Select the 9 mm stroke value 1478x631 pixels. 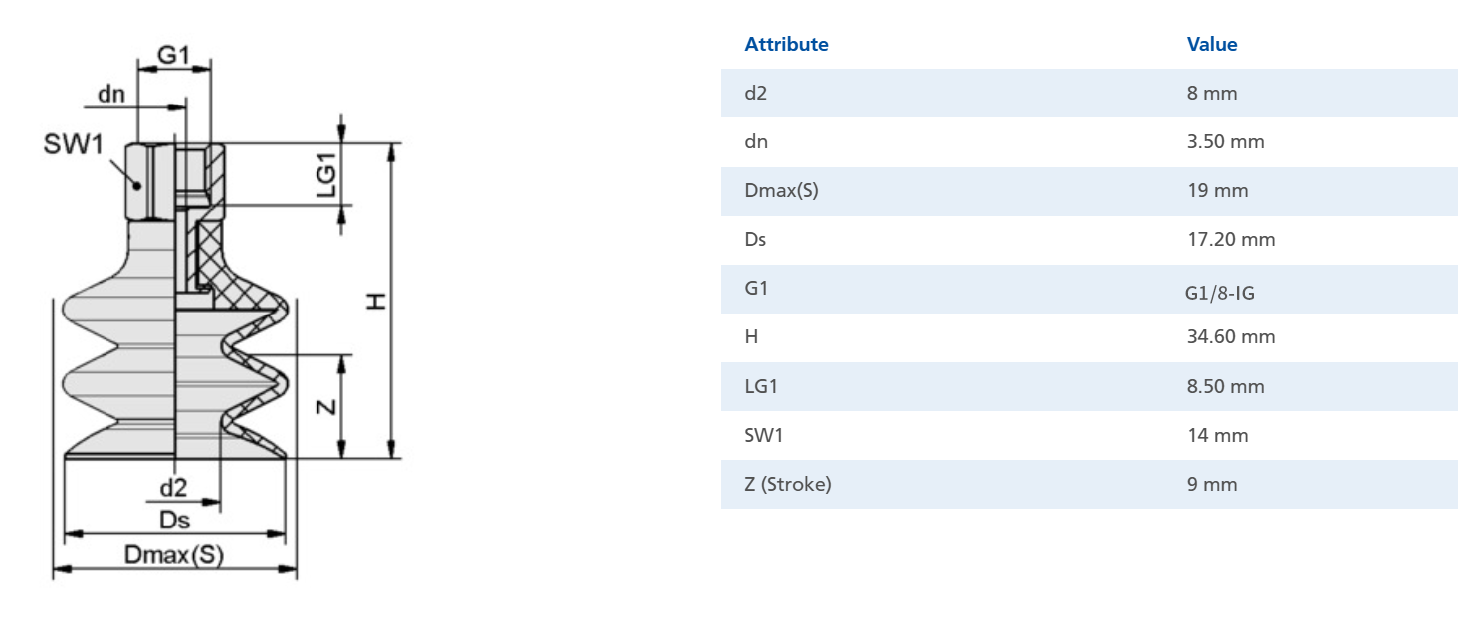1212,484
